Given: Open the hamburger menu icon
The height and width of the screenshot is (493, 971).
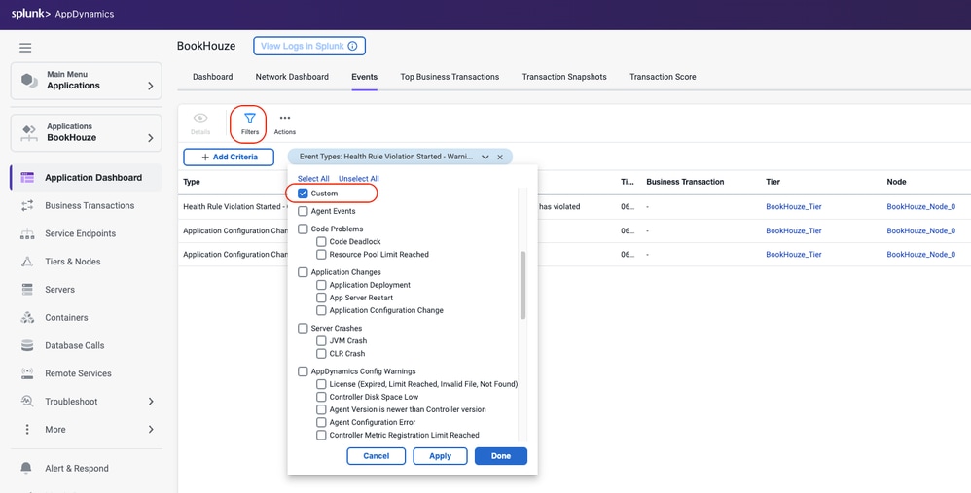Looking at the screenshot, I should (x=25, y=48).
